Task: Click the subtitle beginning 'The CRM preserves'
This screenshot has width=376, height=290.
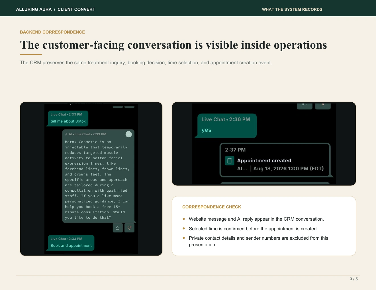Action: point(146,63)
